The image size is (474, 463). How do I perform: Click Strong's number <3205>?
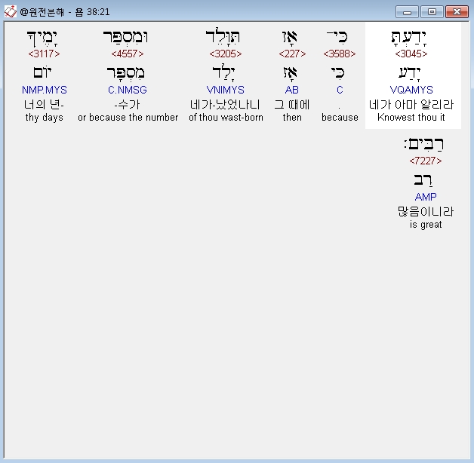pyautogui.click(x=226, y=54)
